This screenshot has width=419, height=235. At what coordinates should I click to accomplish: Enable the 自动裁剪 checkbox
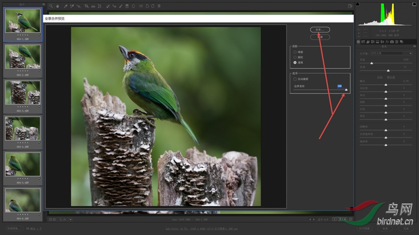(x=295, y=79)
